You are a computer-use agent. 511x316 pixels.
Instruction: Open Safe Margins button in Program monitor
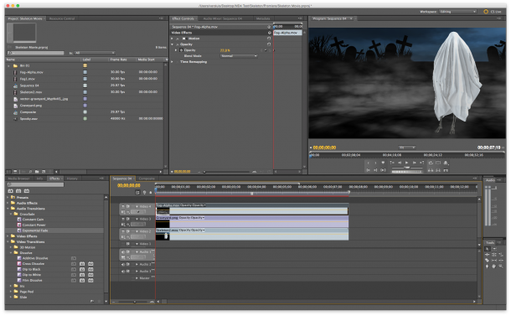tap(438, 163)
